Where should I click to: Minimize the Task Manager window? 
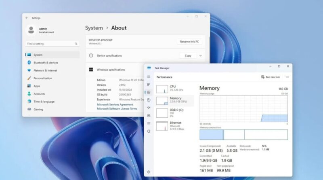tap(270, 66)
